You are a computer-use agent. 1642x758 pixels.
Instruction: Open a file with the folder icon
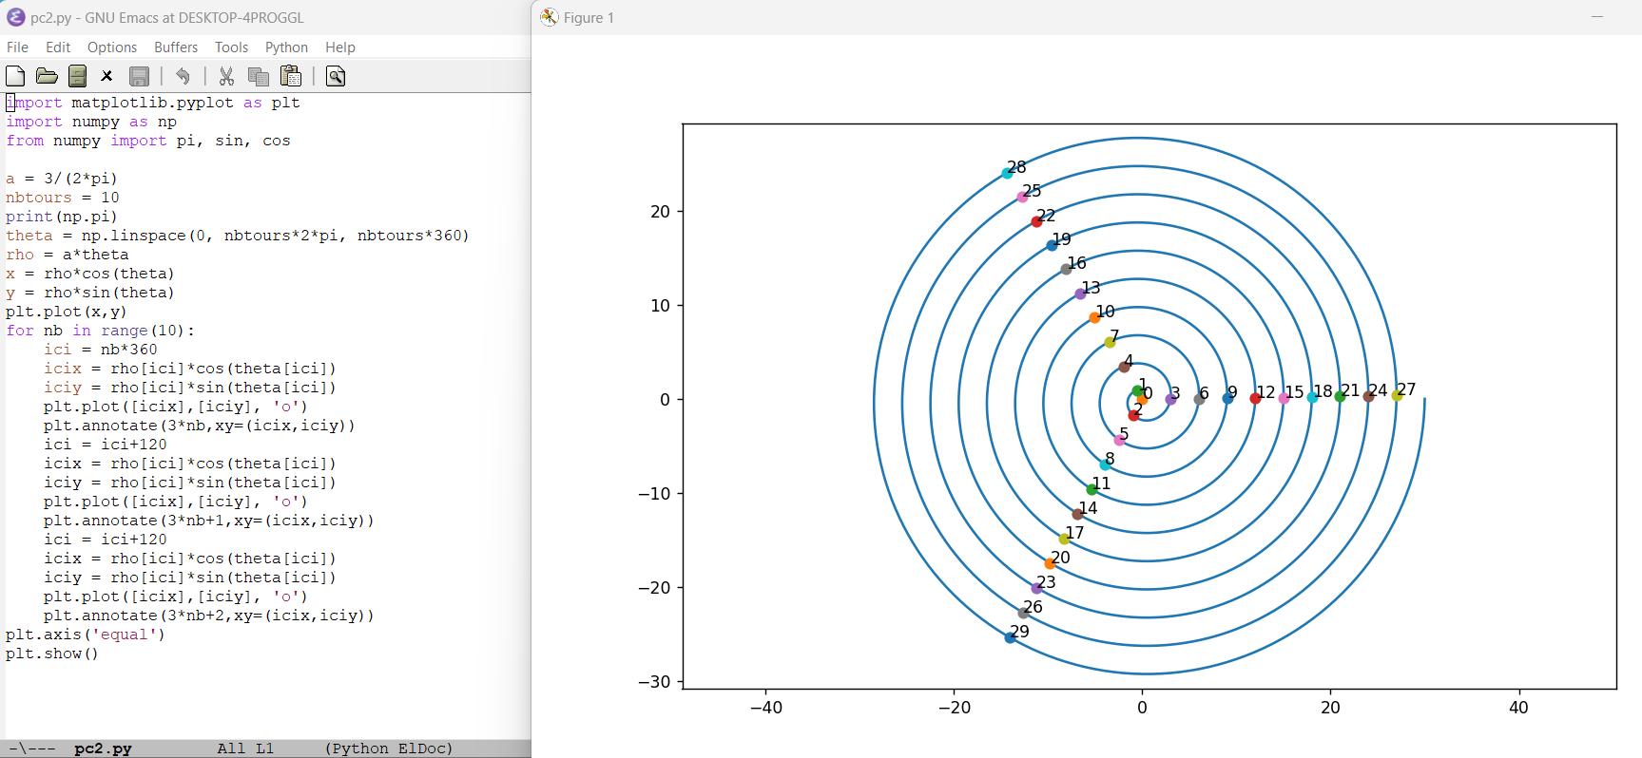pos(47,76)
